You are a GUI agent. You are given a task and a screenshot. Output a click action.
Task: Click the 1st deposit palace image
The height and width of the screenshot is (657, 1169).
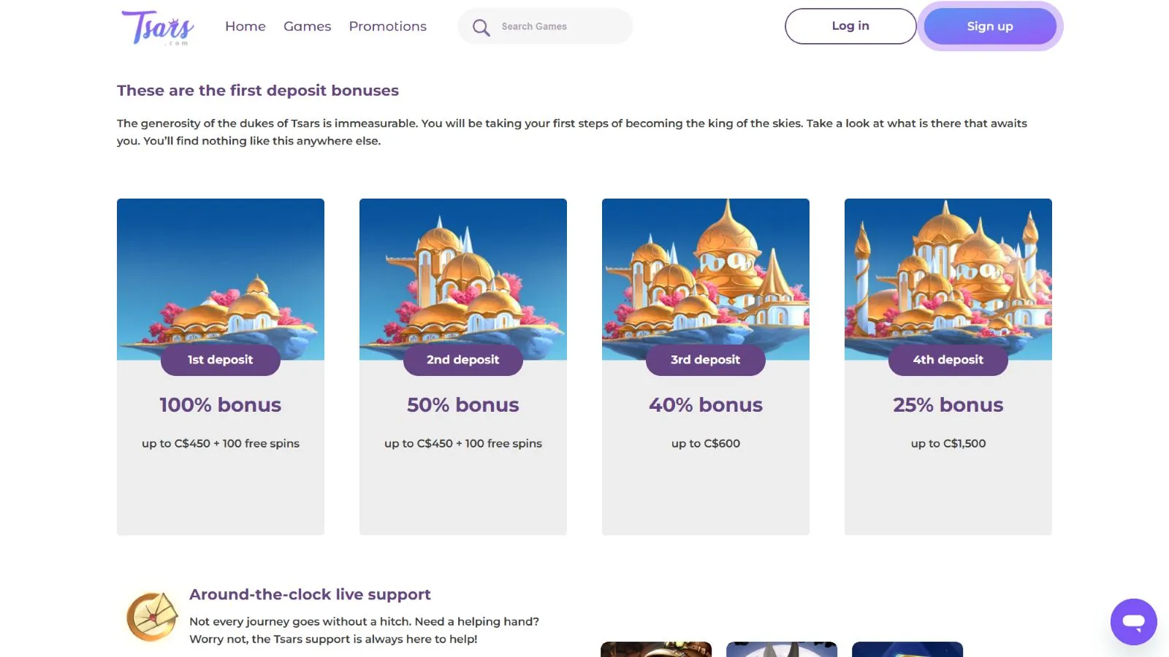pyautogui.click(x=221, y=277)
